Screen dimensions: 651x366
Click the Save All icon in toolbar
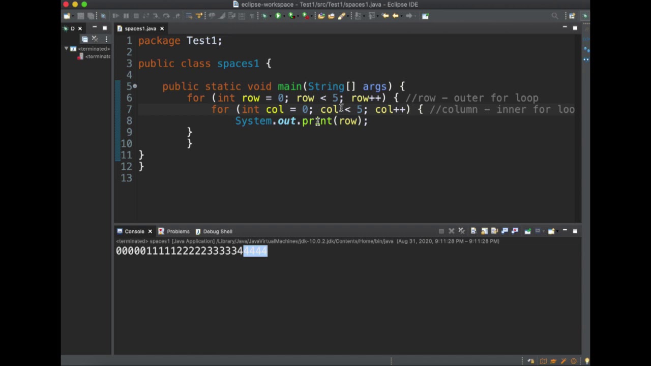pyautogui.click(x=91, y=16)
